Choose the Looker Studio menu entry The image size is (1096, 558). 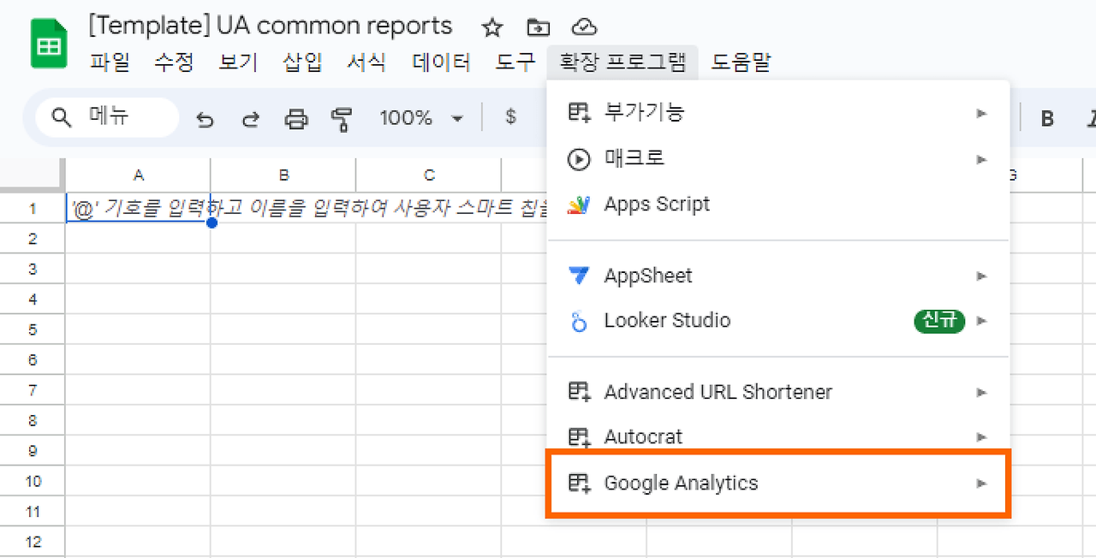[778, 321]
